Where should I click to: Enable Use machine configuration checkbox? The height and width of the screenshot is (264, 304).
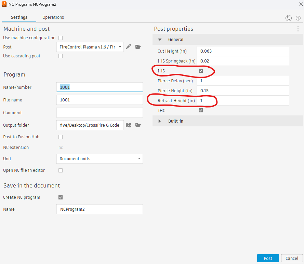tap(61, 38)
